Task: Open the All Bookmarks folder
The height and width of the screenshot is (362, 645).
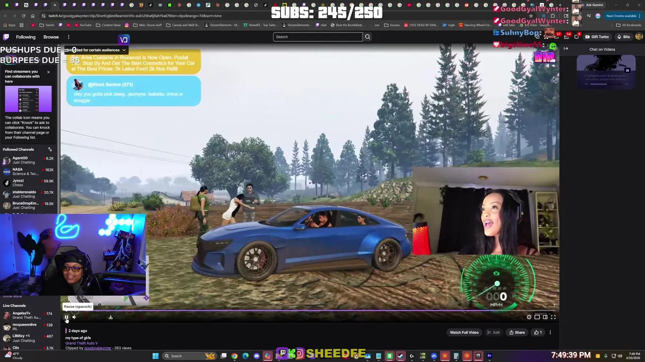Action: point(629,25)
